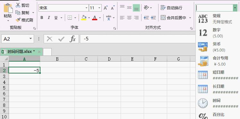Open the 合并后居中 dropdown arrow
Image resolution: width=240 pixels, height=119 pixels.
tap(190, 18)
